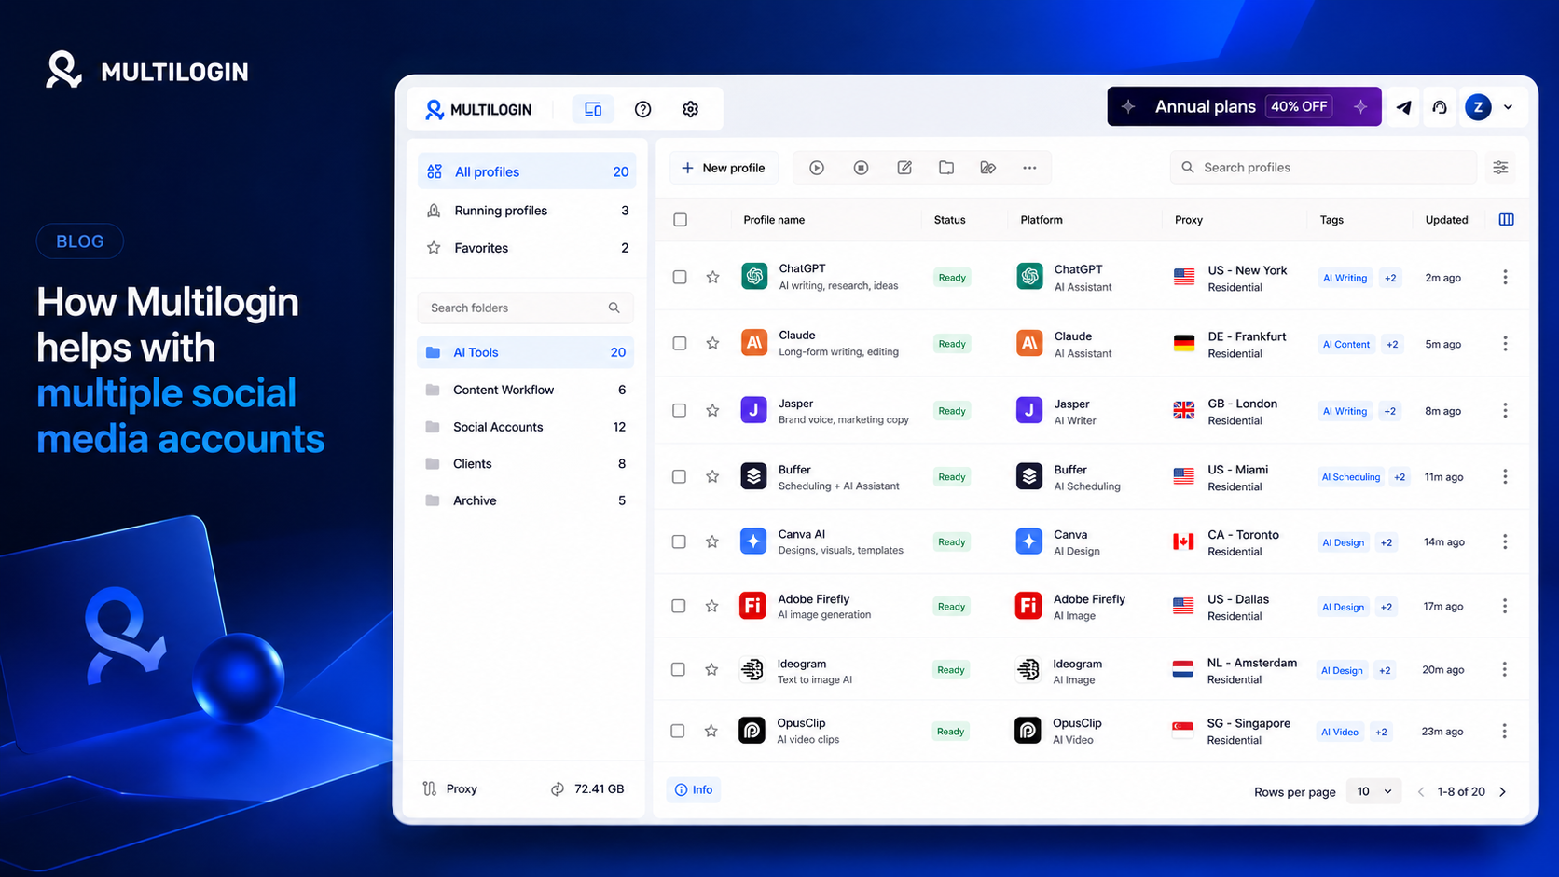Sort by the Updated column header
1559x877 pixels.
(x=1446, y=220)
